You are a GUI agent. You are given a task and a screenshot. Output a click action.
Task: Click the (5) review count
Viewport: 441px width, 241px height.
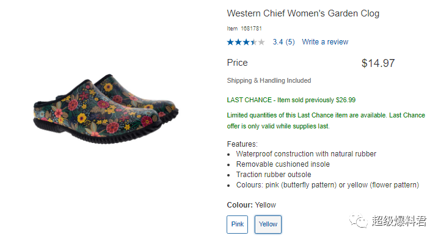click(x=290, y=42)
